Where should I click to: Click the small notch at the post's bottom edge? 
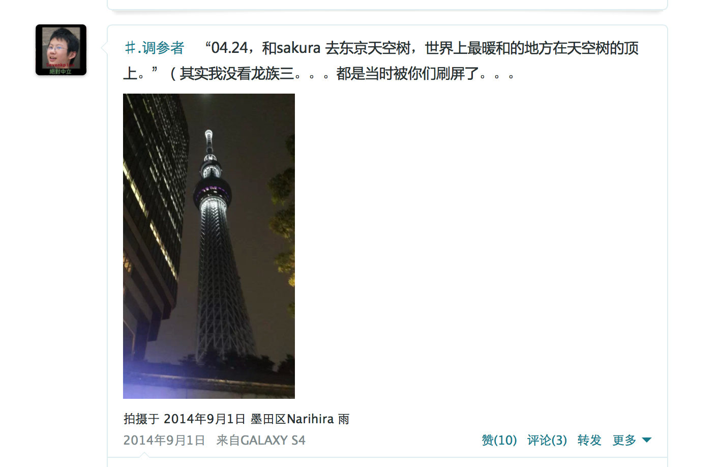144,455
